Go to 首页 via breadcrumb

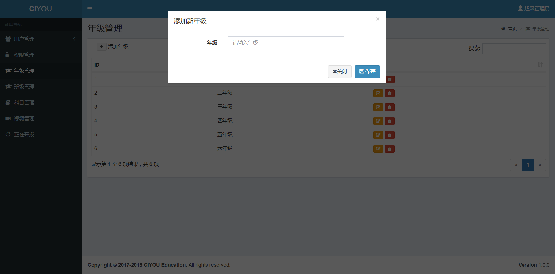[512, 29]
